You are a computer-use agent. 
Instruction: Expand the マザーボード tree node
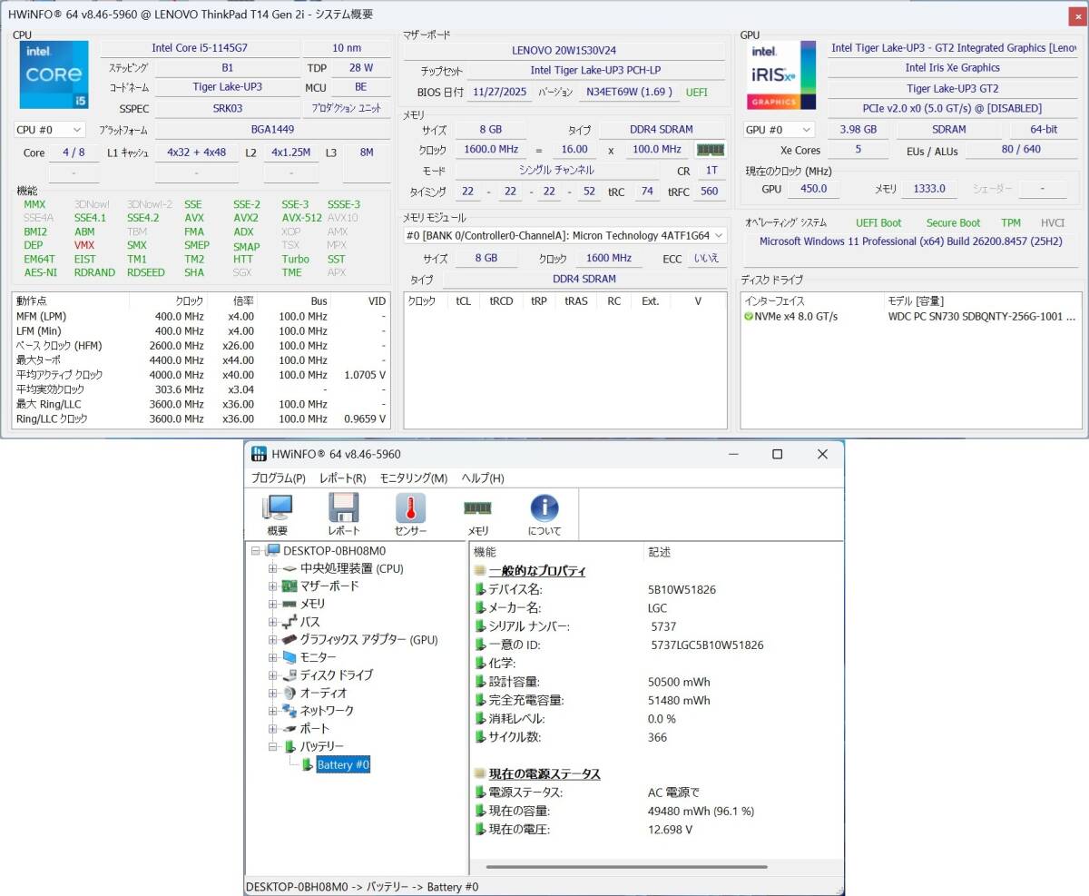point(272,586)
